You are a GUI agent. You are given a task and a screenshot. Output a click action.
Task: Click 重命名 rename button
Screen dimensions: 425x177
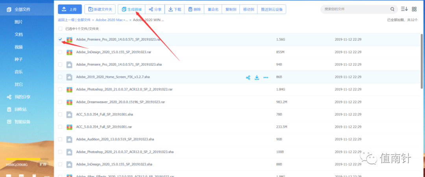pyautogui.click(x=213, y=9)
